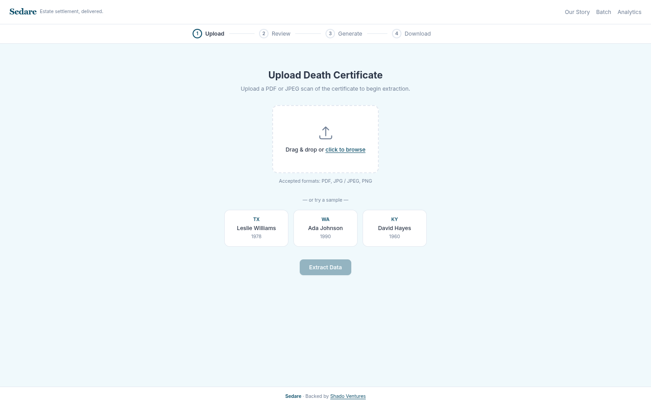Choose the Leslie Williams TX sample

(x=256, y=228)
